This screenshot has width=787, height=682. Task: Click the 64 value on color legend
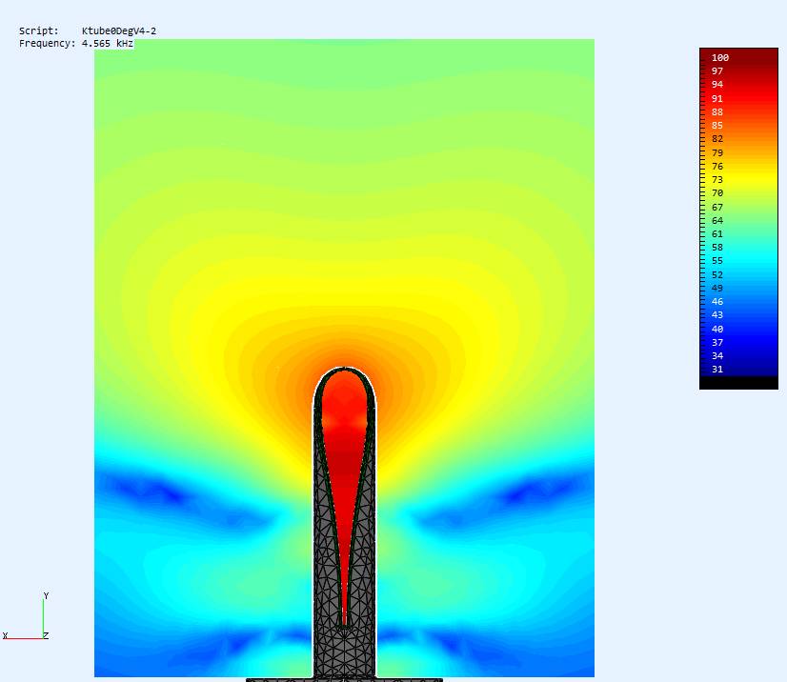pyautogui.click(x=717, y=220)
